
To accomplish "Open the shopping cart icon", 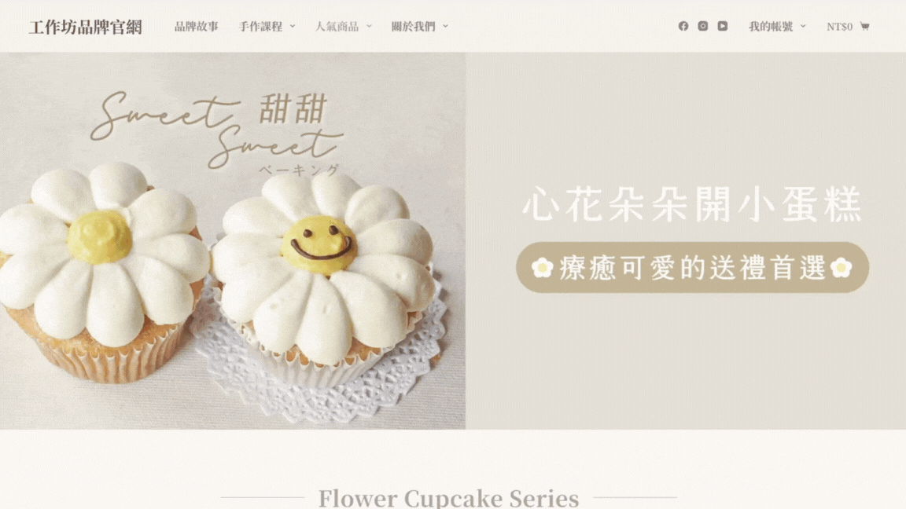I will (x=864, y=26).
